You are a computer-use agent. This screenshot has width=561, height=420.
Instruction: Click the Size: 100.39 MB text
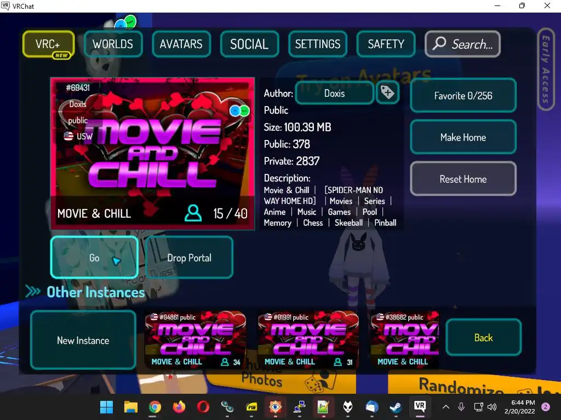[x=297, y=127]
